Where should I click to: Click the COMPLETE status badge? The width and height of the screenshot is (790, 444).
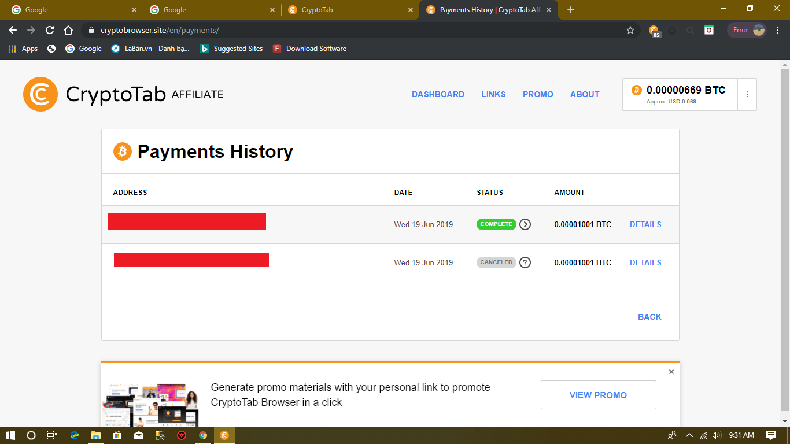[496, 224]
